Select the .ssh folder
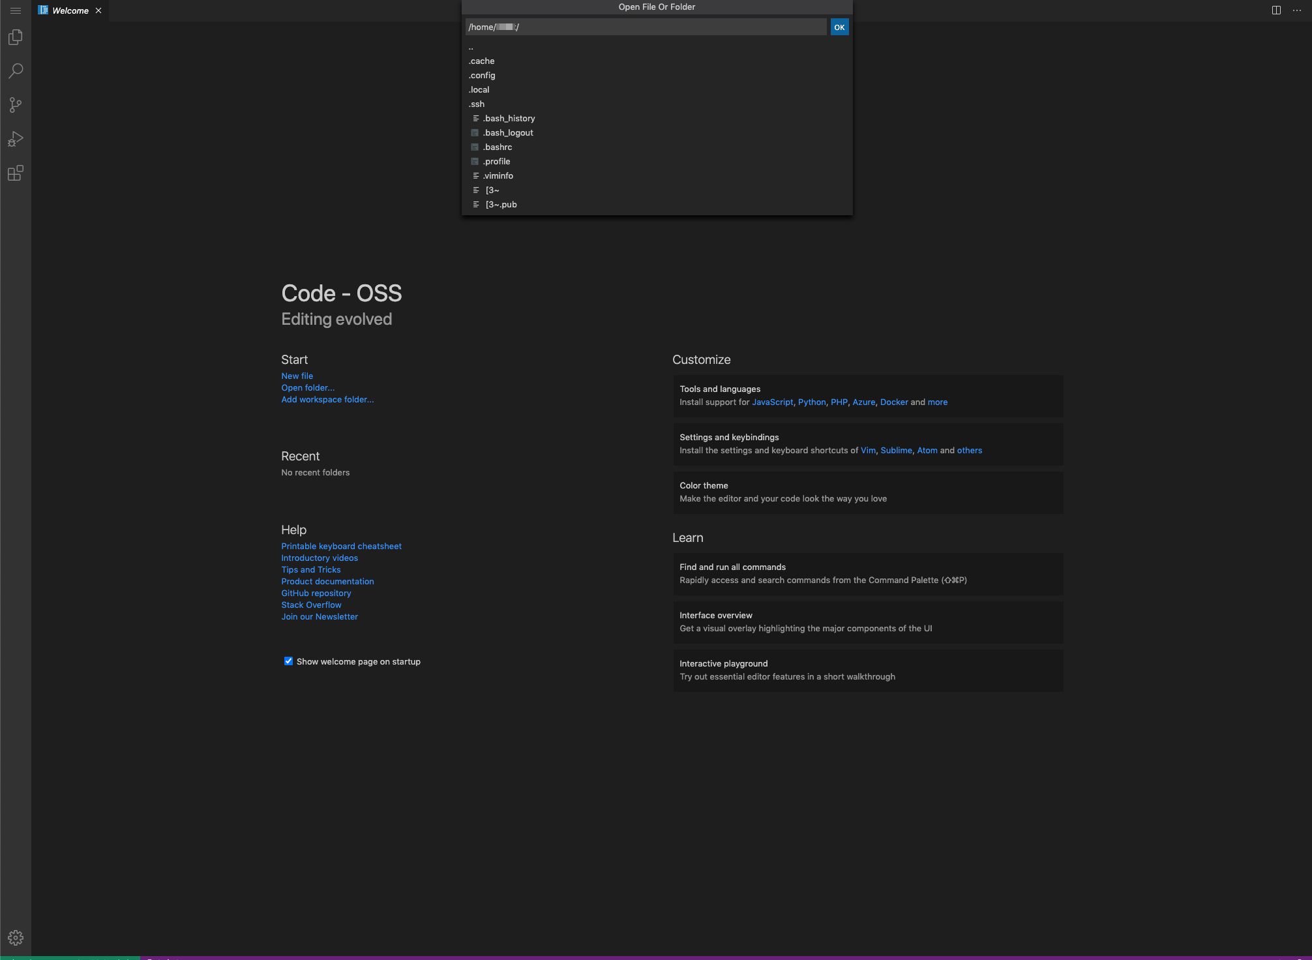This screenshot has height=960, width=1312. click(x=657, y=104)
